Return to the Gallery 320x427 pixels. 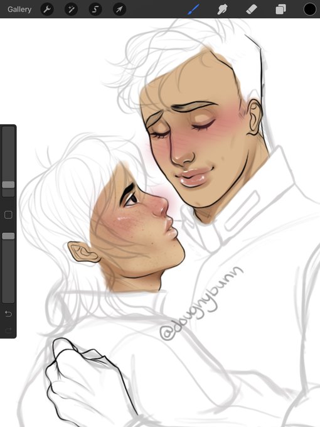click(x=19, y=9)
